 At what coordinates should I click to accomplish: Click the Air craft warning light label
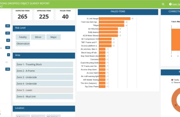tap(90, 76)
